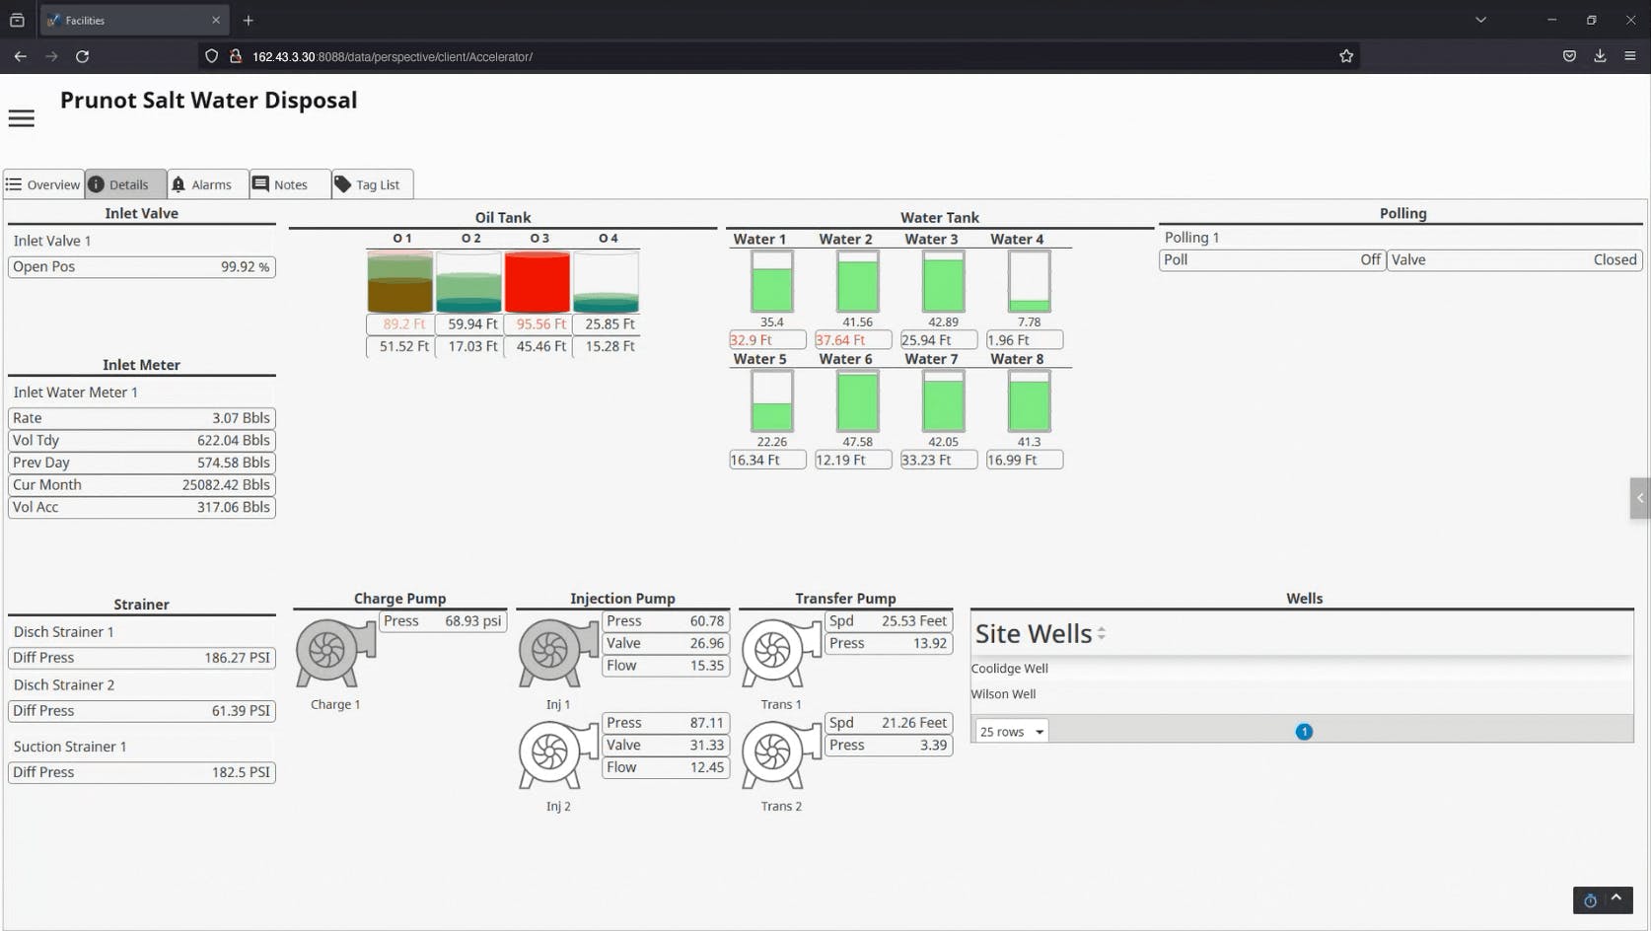The height and width of the screenshot is (931, 1651).
Task: Click the blue notification badge in Wells table
Action: (1304, 732)
